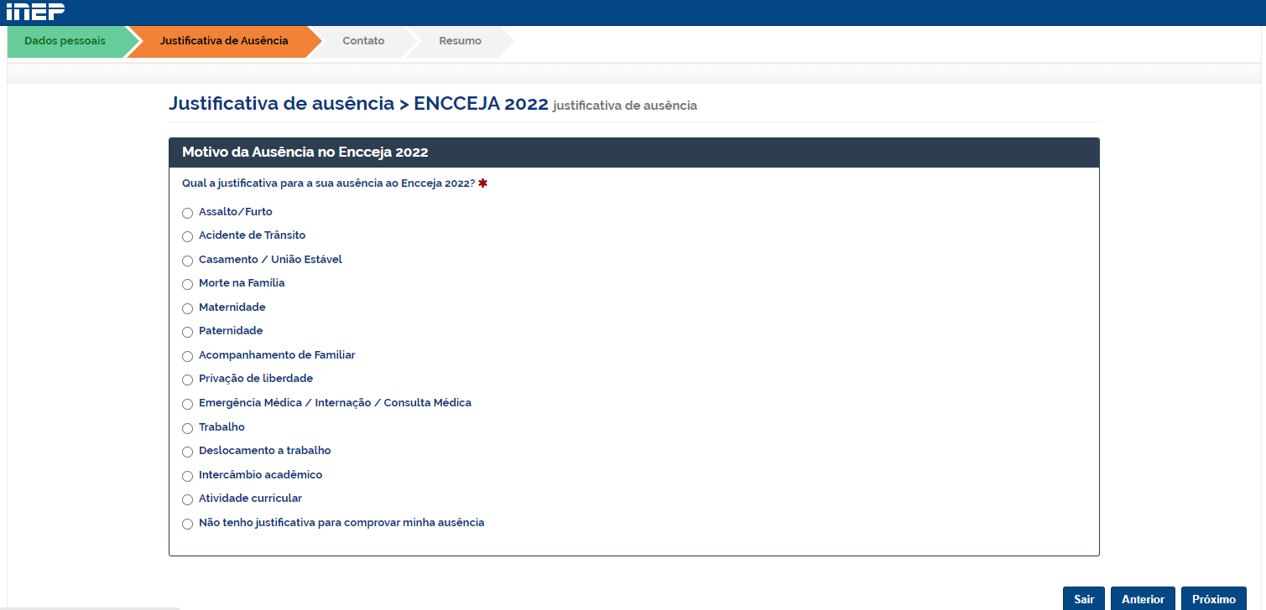This screenshot has height=610, width=1266.
Task: Pick the Morte na Família radio button
Action: (x=188, y=284)
